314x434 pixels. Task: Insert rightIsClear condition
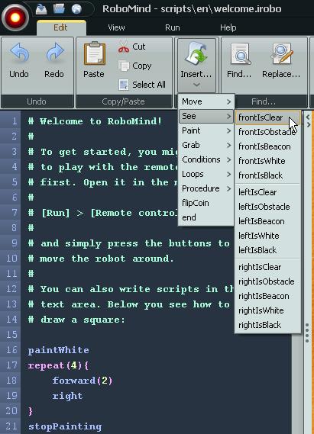point(267,267)
